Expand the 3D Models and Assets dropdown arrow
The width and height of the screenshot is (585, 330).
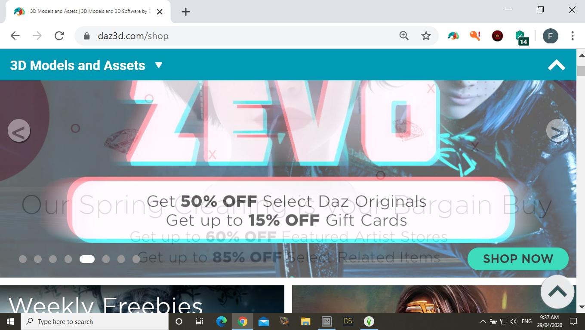pos(159,65)
